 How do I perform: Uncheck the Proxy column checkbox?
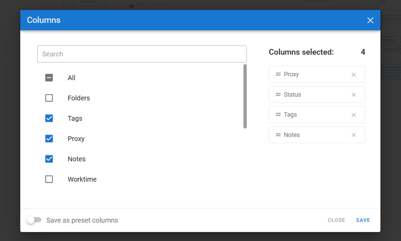point(49,139)
